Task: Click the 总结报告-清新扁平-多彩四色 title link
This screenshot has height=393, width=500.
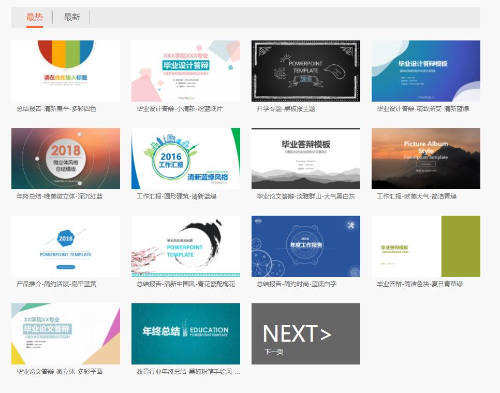Action: pyautogui.click(x=56, y=109)
